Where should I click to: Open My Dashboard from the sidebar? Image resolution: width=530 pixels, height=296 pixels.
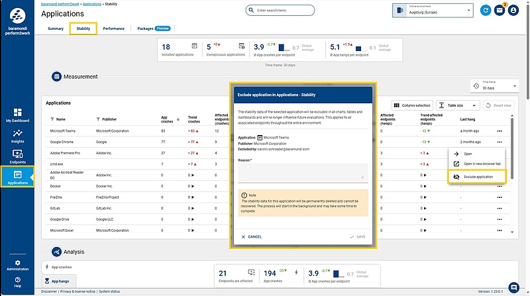18,115
